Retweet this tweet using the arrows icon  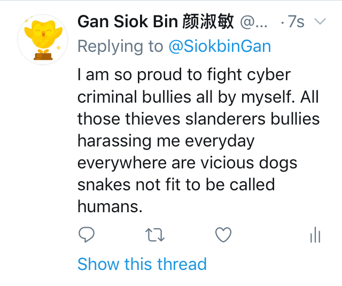tap(155, 235)
